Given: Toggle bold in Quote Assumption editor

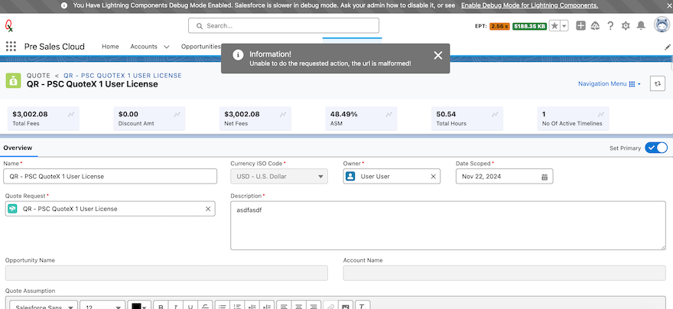Looking at the screenshot, I should pos(161,307).
